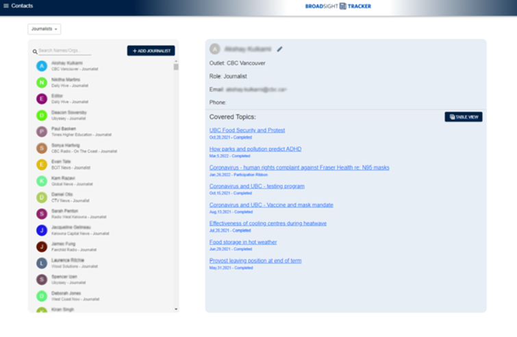Click the journalist list scrollbar thumb
This screenshot has width=517, height=337.
click(176, 67)
